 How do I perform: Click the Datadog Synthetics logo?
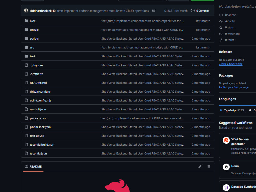click(226, 188)
